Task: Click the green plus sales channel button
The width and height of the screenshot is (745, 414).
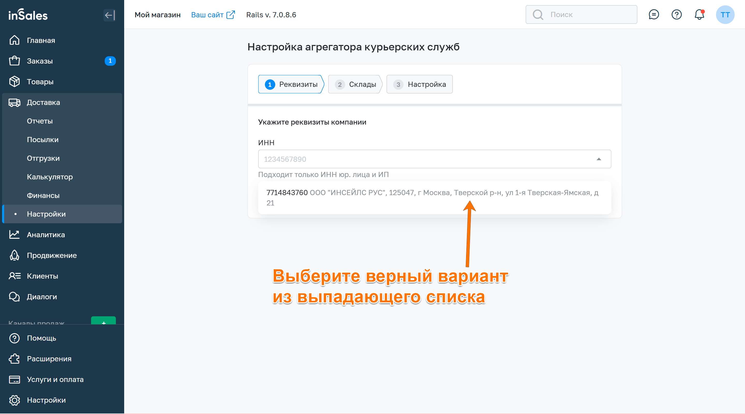Action: (x=103, y=321)
